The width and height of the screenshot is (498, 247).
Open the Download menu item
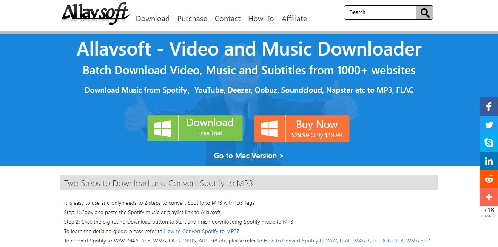coord(153,19)
